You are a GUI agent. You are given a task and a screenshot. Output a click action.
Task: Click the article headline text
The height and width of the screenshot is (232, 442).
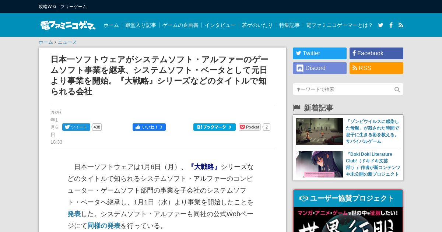point(159,75)
